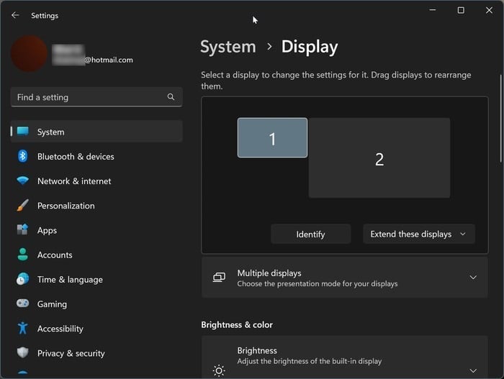Close the Settings window

pos(489,10)
